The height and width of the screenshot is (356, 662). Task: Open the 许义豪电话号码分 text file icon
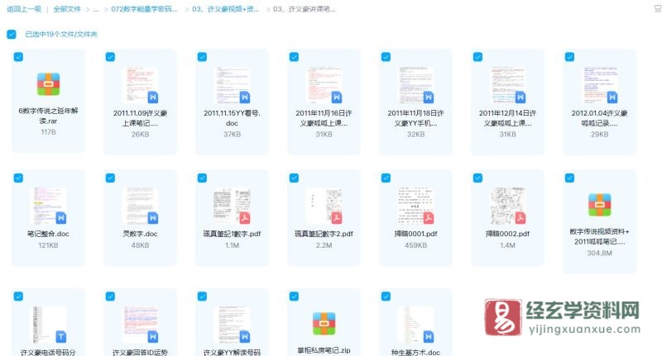pos(48,324)
